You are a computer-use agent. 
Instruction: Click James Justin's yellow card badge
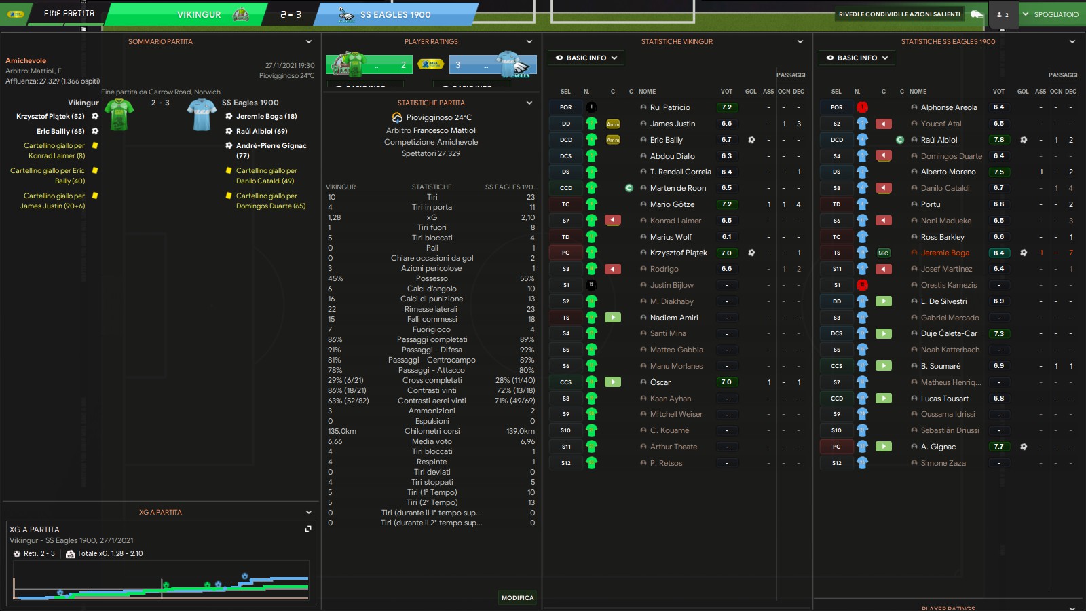pyautogui.click(x=613, y=124)
